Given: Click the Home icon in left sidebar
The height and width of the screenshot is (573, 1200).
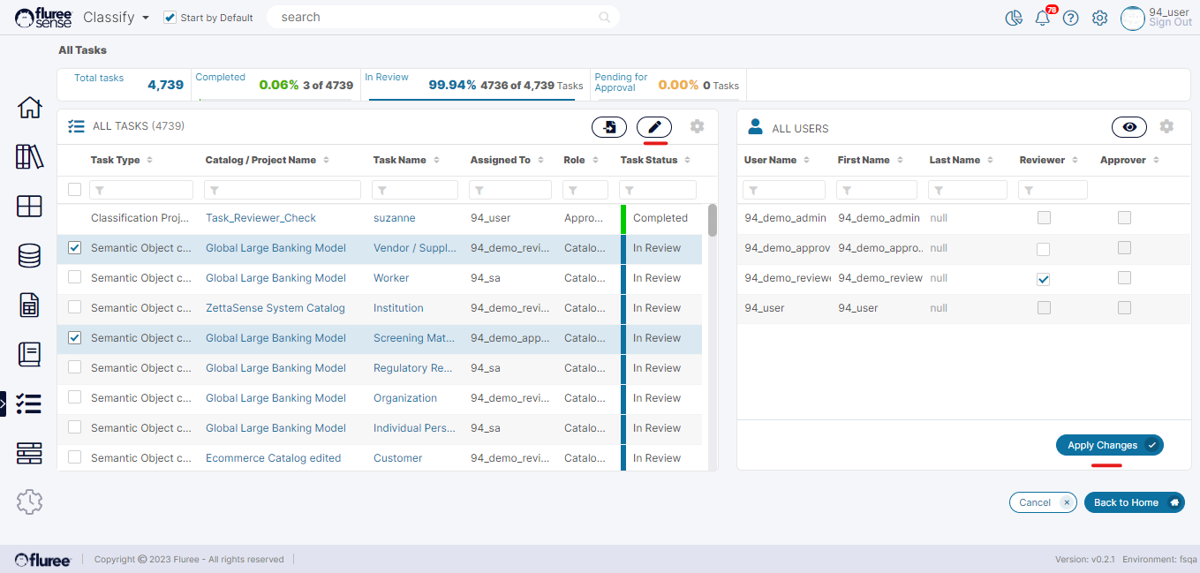Looking at the screenshot, I should point(29,108).
